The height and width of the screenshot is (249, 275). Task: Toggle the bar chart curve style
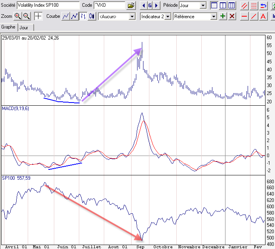click(x=83, y=16)
